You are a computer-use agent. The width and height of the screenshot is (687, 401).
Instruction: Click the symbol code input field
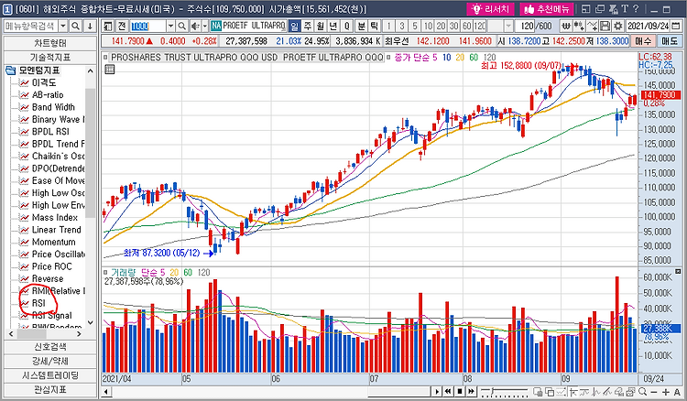tap(148, 27)
